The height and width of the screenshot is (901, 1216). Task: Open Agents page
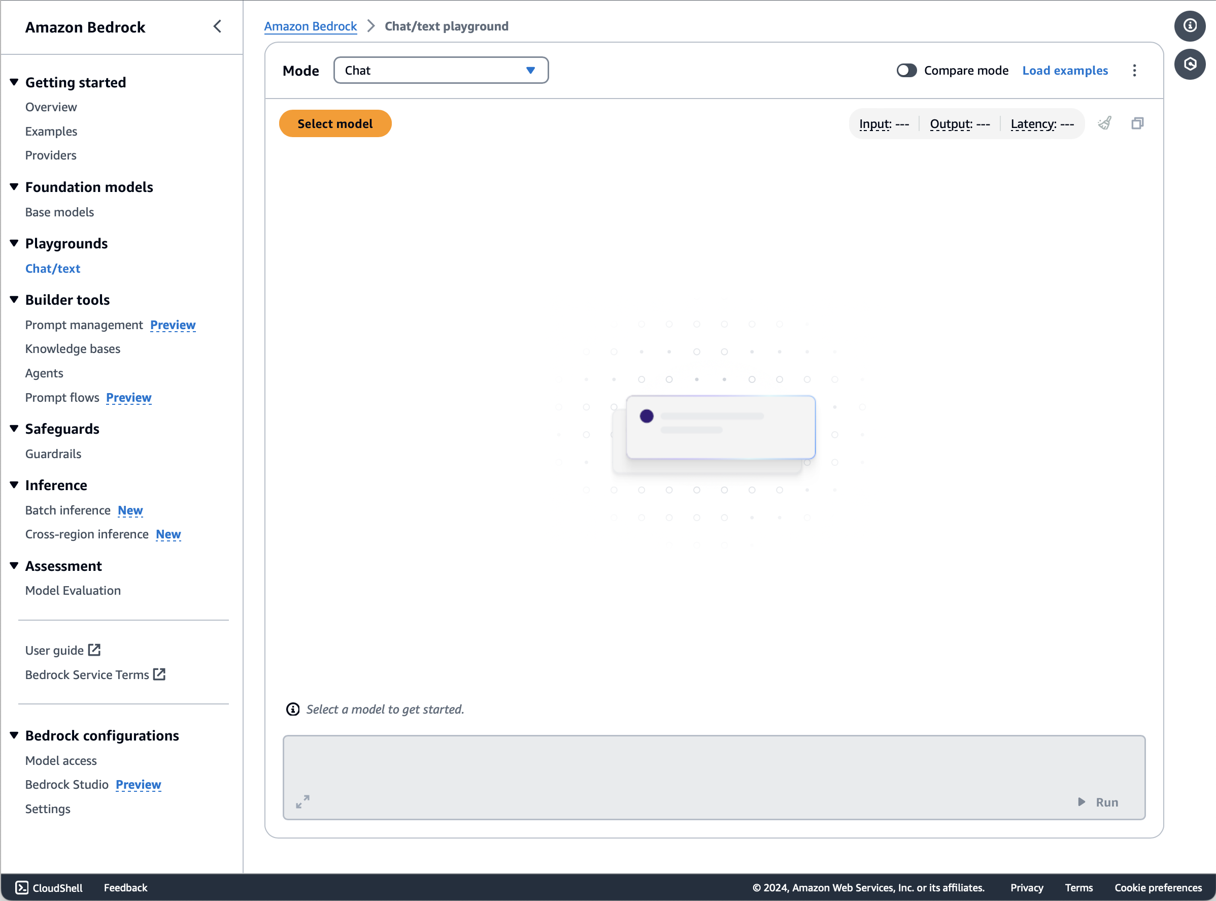click(x=44, y=373)
